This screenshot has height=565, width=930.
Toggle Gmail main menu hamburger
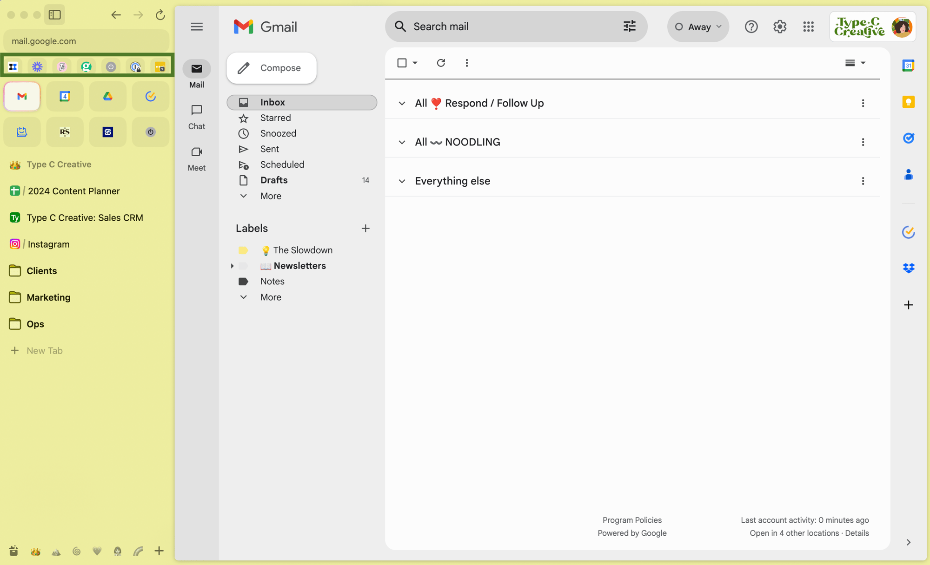[x=197, y=26]
